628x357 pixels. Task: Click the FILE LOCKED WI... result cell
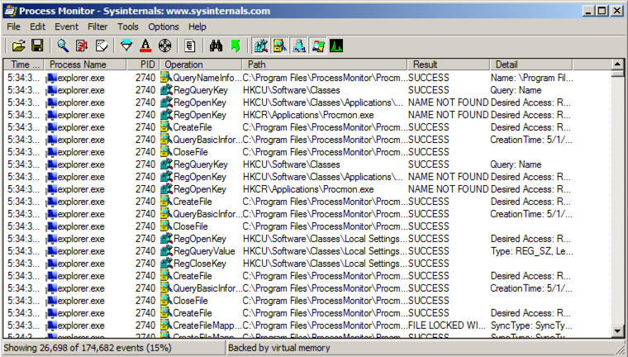[x=446, y=326]
